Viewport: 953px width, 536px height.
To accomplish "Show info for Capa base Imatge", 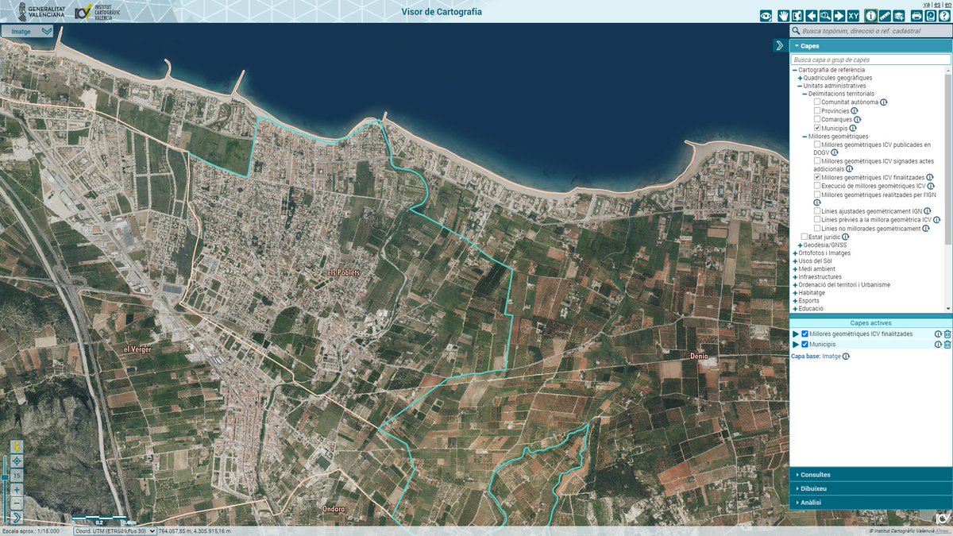I will pyautogui.click(x=846, y=357).
